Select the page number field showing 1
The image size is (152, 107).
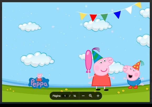tap(65, 96)
